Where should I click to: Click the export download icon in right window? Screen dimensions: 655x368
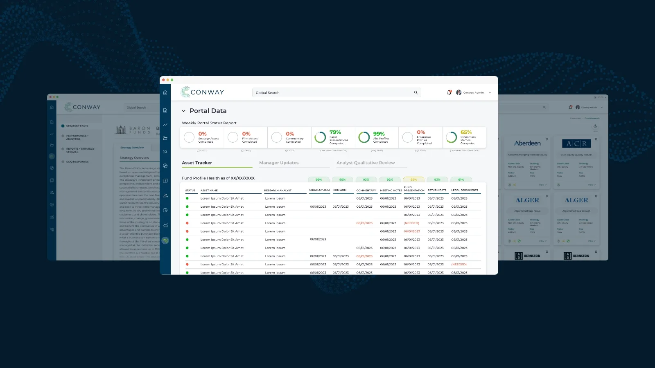[595, 126]
